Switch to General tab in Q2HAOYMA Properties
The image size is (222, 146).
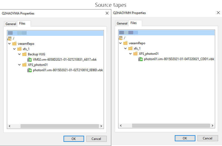point(11,24)
